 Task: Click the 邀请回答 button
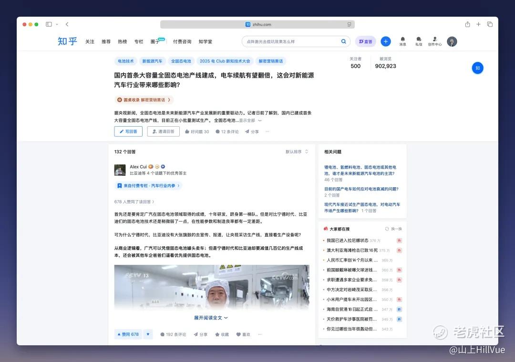pyautogui.click(x=163, y=131)
